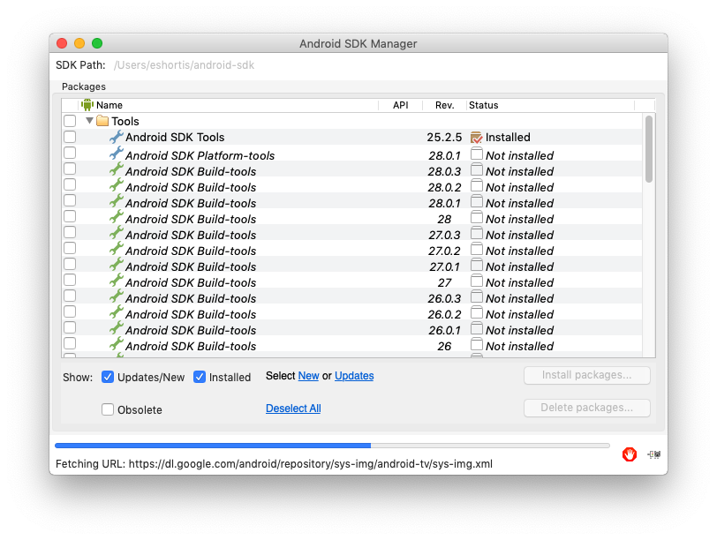The width and height of the screenshot is (717, 540).
Task: Enable the Obsolete packages checkbox
Action: [108, 409]
